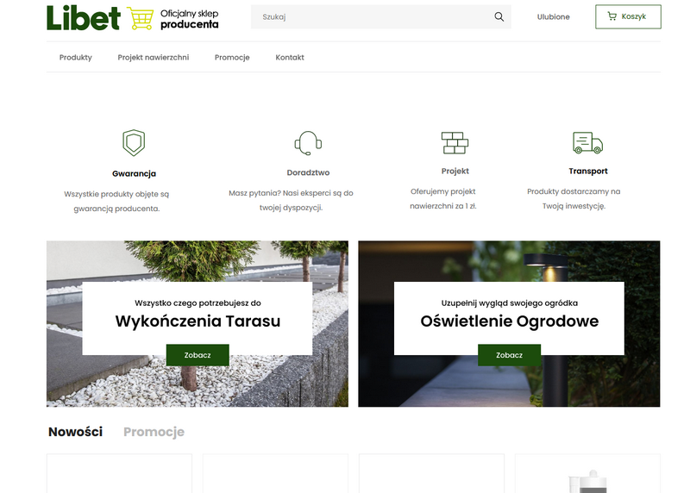Screen dimensions: 690x493
Task: Click the Wykończenia Tarasu banner title
Action: 198,321
